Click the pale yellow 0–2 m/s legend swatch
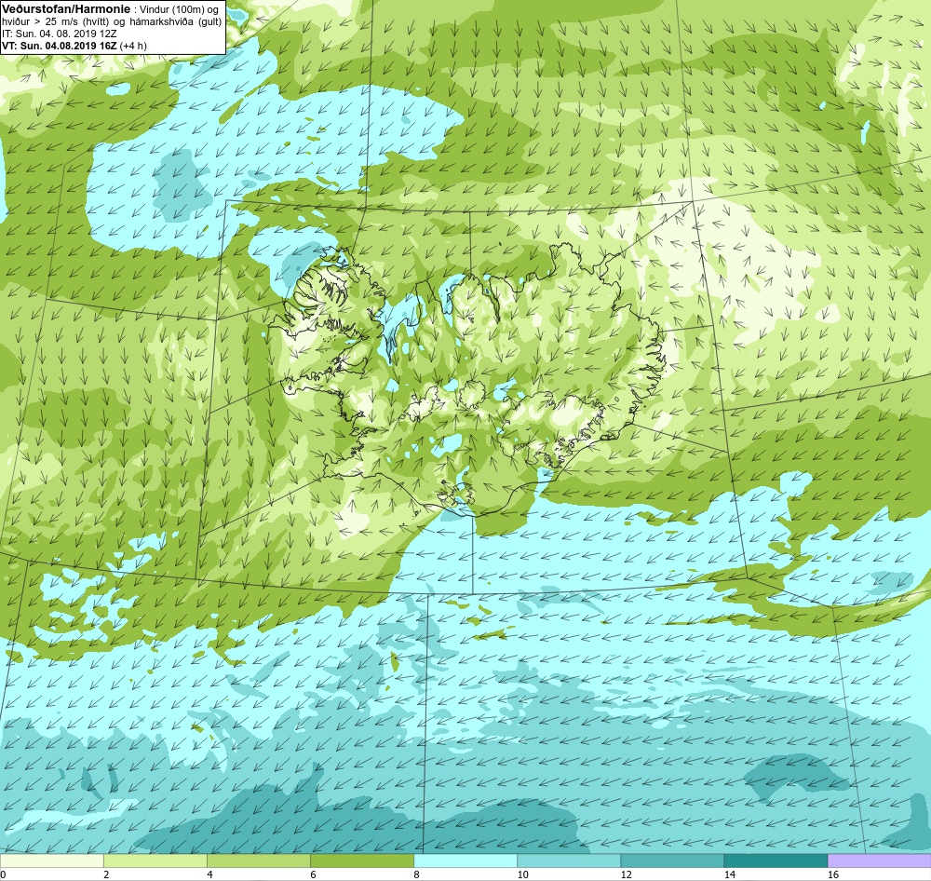This screenshot has height=881, width=931. pyautogui.click(x=51, y=861)
